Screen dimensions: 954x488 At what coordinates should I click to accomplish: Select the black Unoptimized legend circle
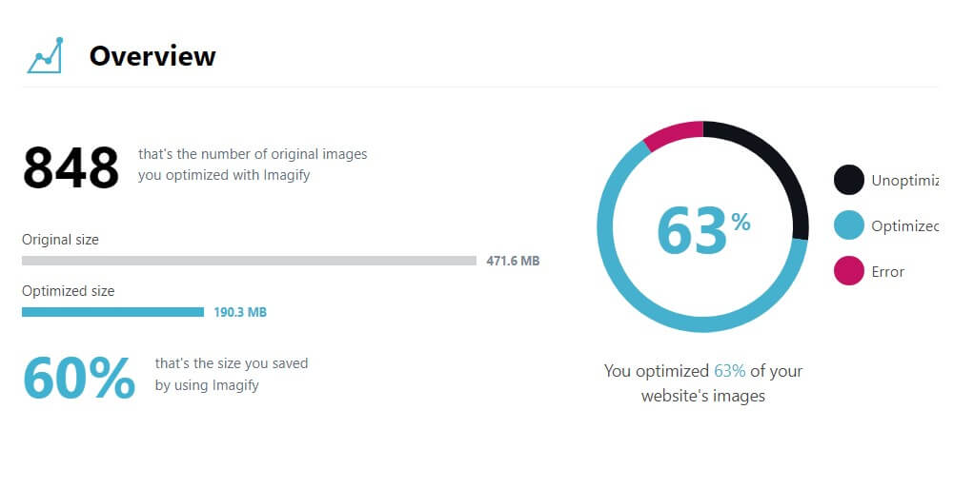click(x=849, y=180)
